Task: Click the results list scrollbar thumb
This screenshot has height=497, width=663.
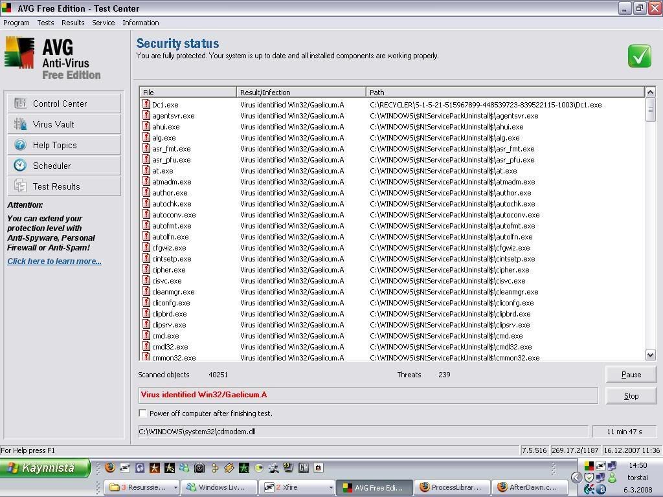Action: [x=650, y=109]
